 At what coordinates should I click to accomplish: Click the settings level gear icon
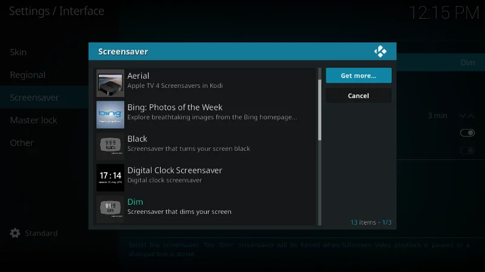(15, 233)
